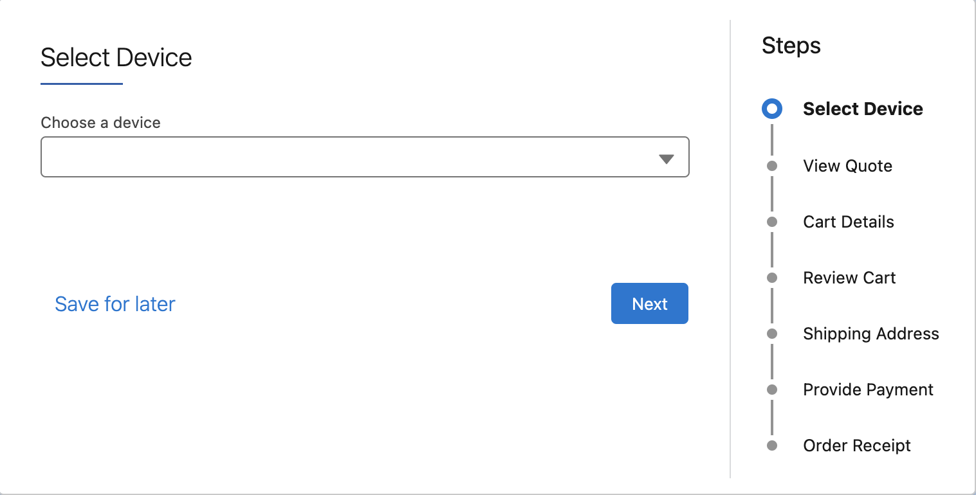
Task: Click the Shipping Address step indicator dot
Action: [x=771, y=333]
